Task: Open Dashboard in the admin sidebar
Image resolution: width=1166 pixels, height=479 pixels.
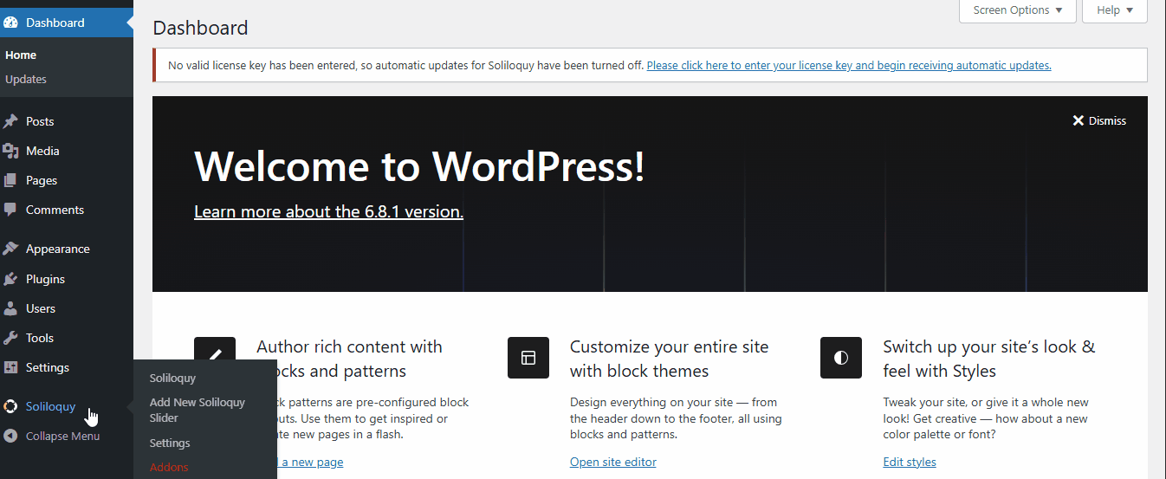Action: (67, 23)
